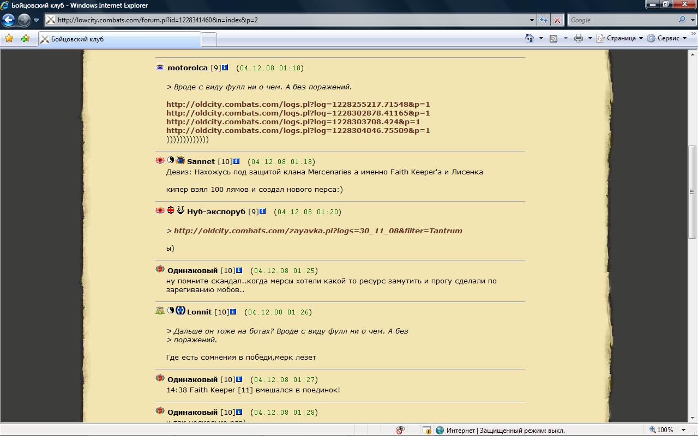The width and height of the screenshot is (698, 436).
Task: Click info icon next to motorolca
Action: pyautogui.click(x=225, y=68)
